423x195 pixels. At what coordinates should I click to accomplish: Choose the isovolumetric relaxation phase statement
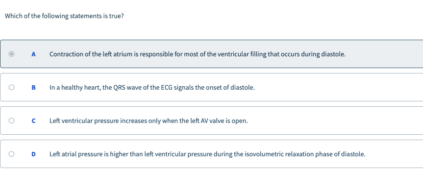pyautogui.click(x=207, y=154)
